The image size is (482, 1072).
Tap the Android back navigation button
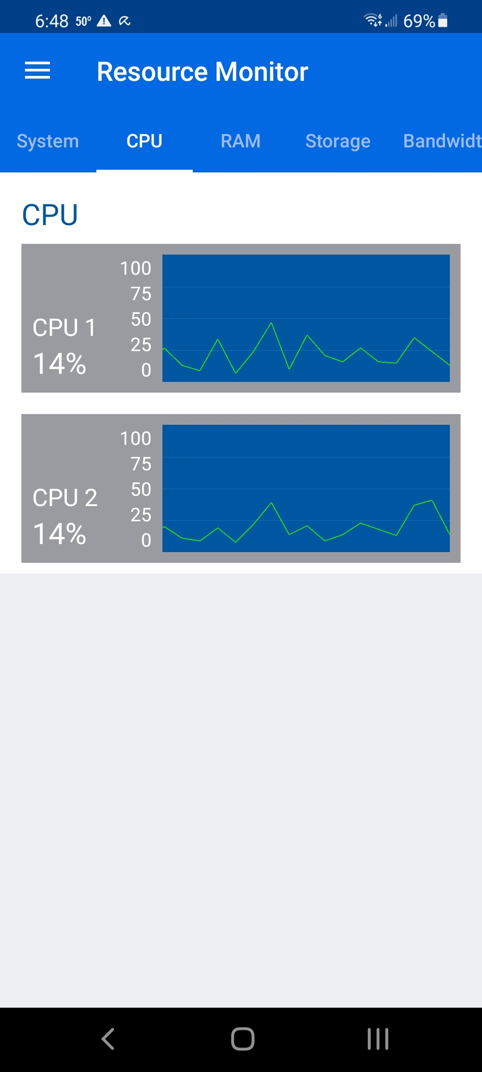pyautogui.click(x=108, y=1038)
